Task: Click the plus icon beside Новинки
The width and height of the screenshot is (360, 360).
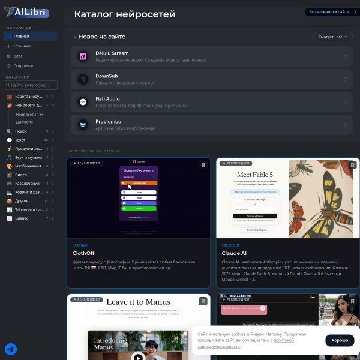Action: pyautogui.click(x=9, y=46)
